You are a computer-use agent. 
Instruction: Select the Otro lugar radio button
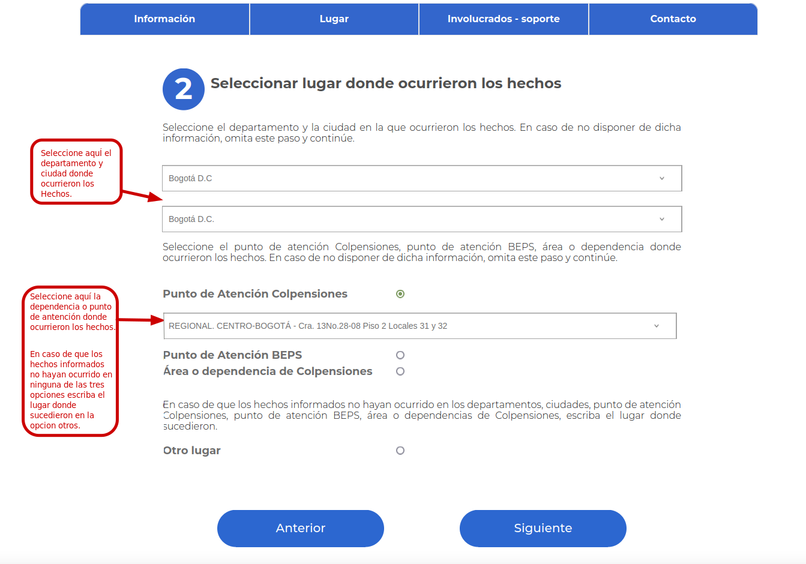[x=400, y=451]
